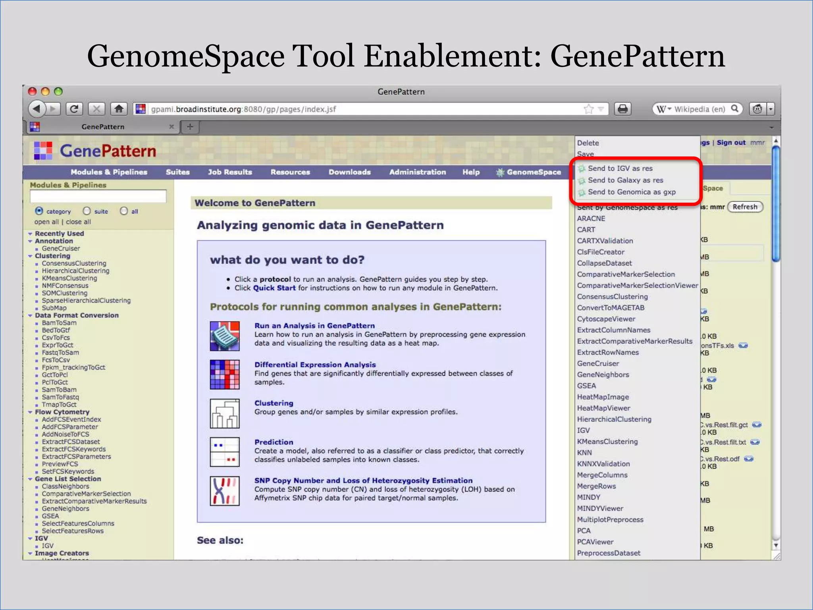The width and height of the screenshot is (813, 610).
Task: Collapse the Image Creators category
Action: coord(30,554)
